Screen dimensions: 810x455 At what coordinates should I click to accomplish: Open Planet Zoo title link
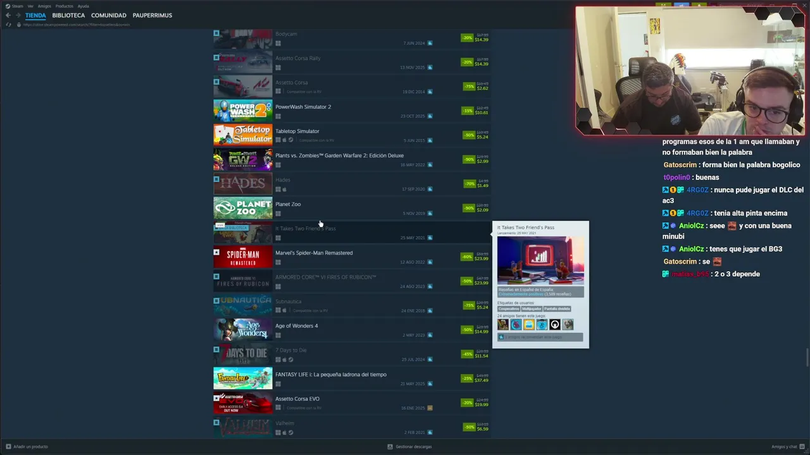(x=288, y=204)
